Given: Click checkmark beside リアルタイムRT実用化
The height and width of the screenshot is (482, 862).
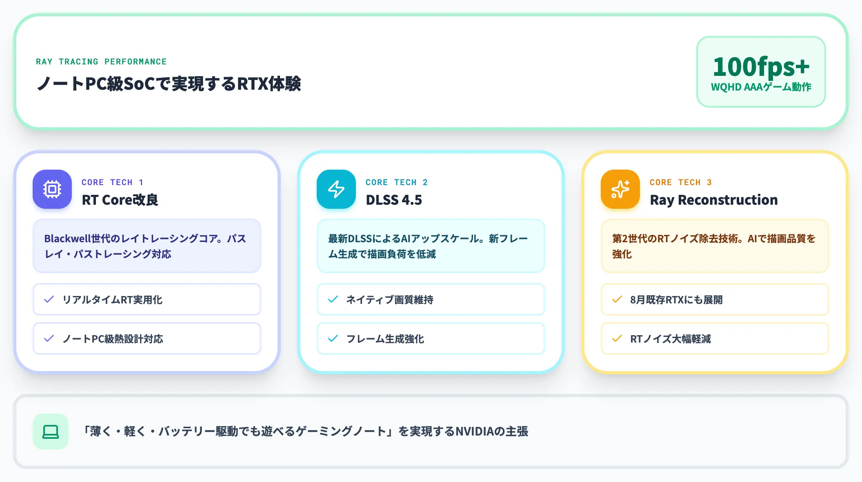Looking at the screenshot, I should point(49,299).
